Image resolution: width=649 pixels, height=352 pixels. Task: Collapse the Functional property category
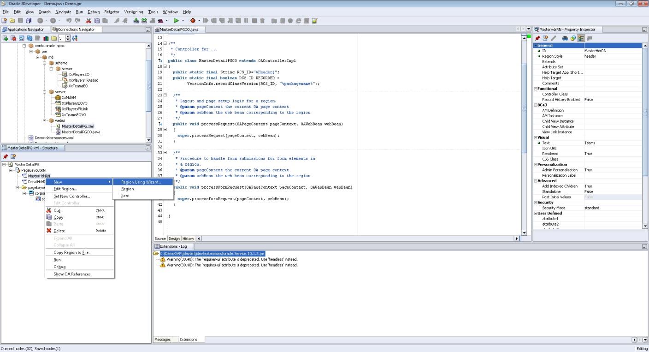tap(536, 89)
